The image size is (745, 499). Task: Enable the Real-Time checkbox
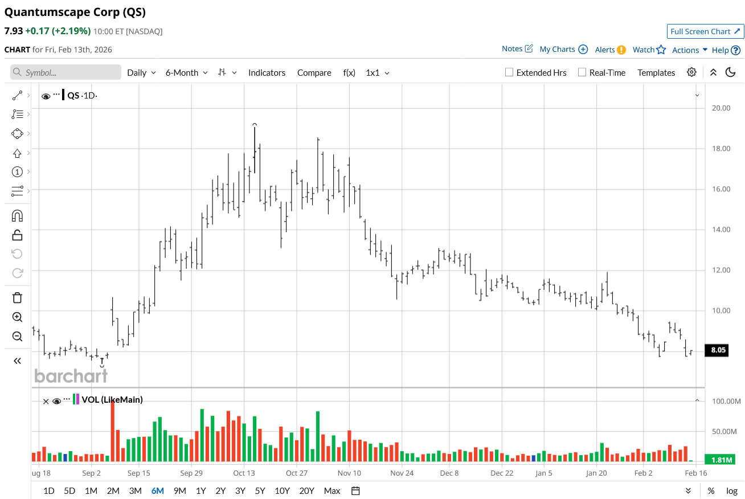coord(582,72)
